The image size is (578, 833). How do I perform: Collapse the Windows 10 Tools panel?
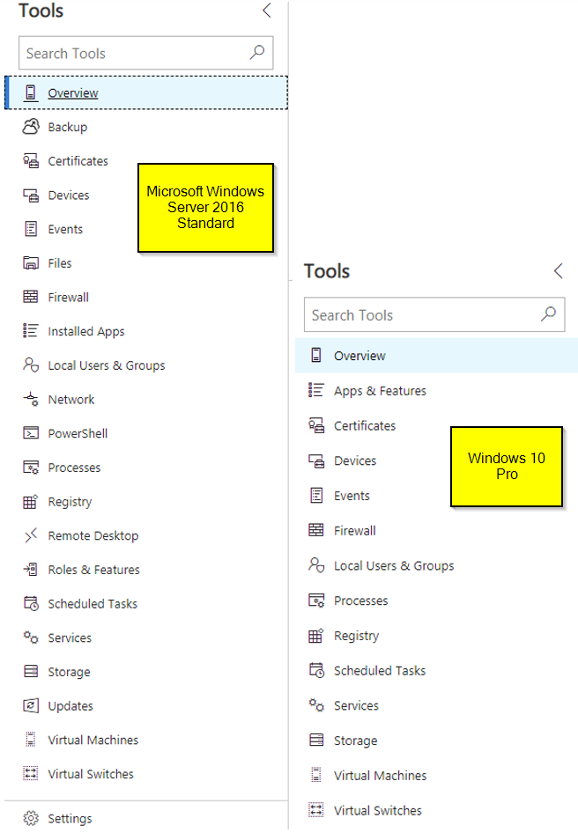(558, 271)
